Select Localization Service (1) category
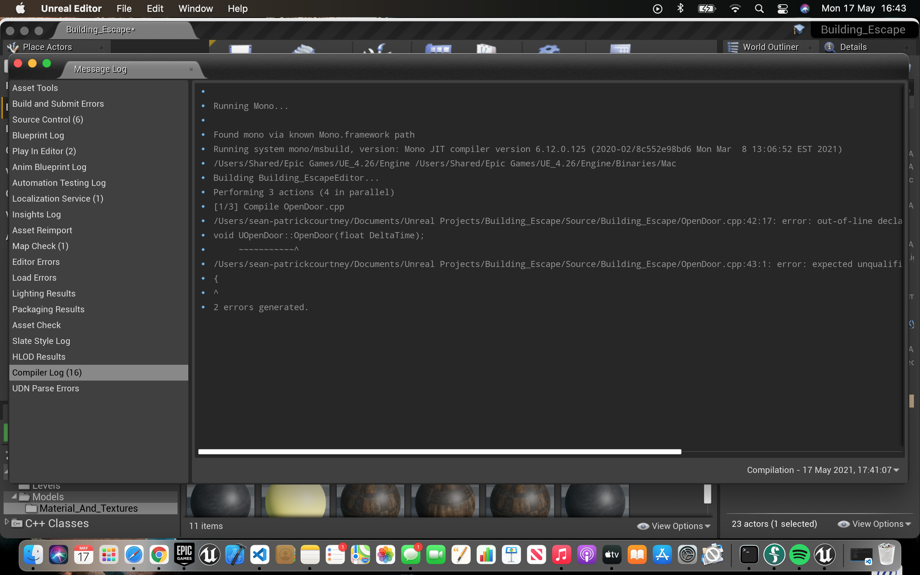The height and width of the screenshot is (575, 920). click(x=98, y=198)
